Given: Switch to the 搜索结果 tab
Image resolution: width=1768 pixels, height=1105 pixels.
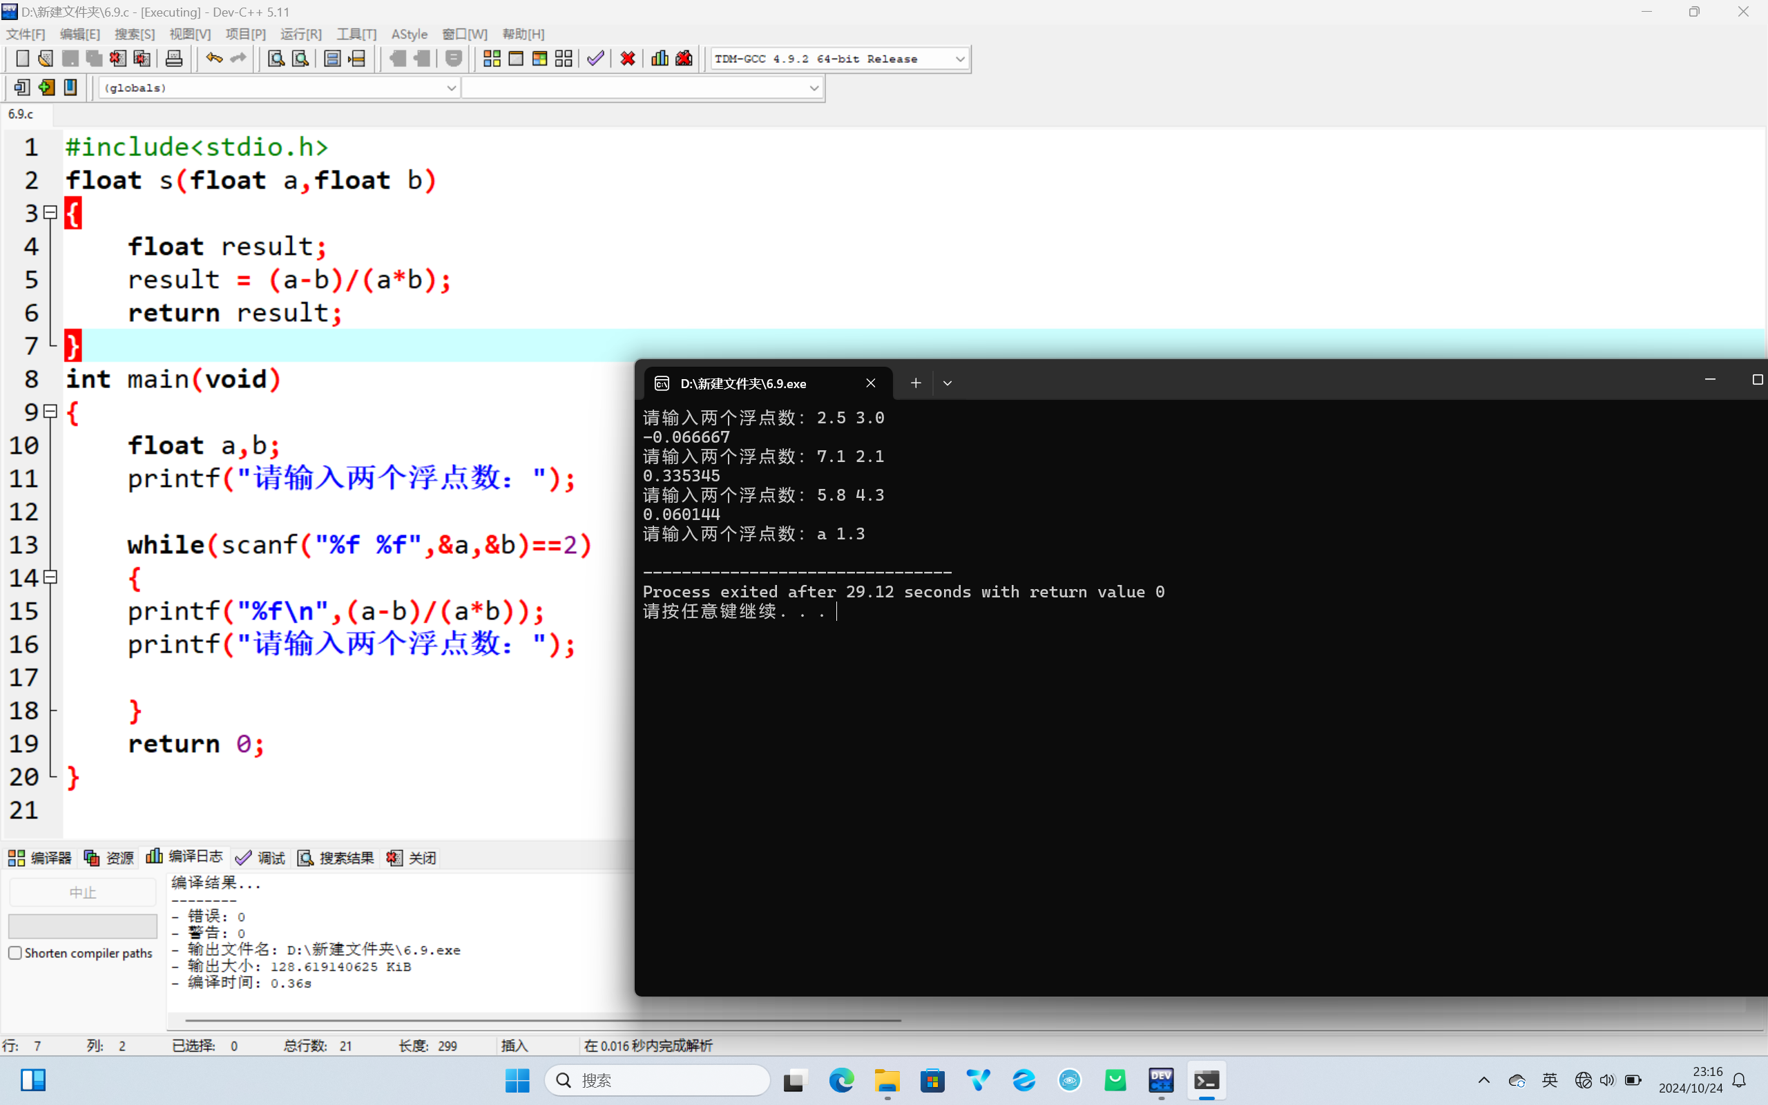Looking at the screenshot, I should coord(336,858).
